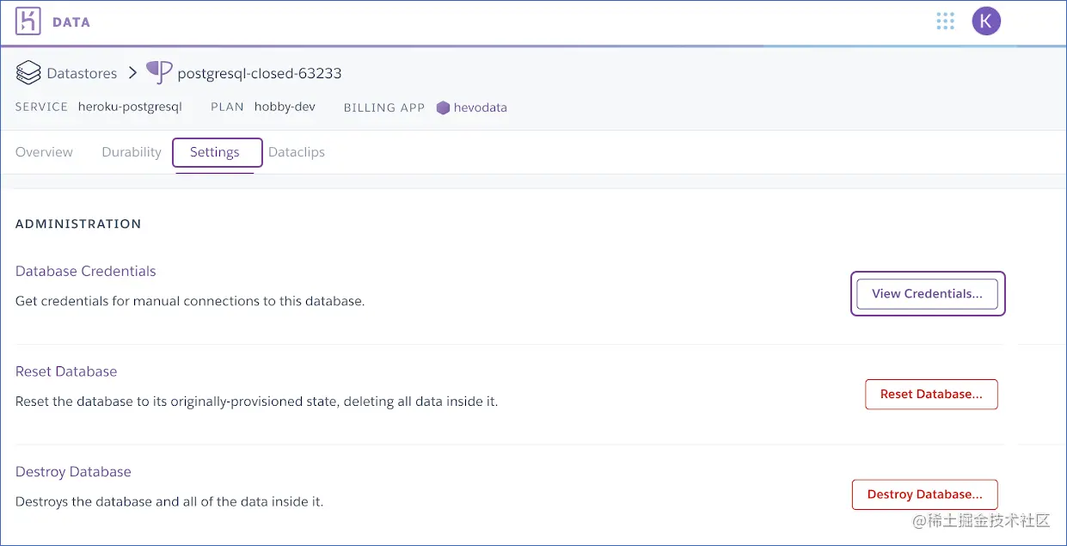The height and width of the screenshot is (546, 1067).
Task: Open the Settings tab
Action: [x=215, y=152]
